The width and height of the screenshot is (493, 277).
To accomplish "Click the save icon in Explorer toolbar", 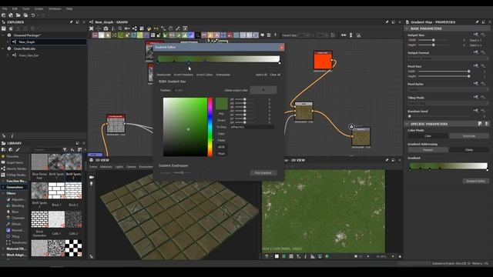I will pos(3,28).
